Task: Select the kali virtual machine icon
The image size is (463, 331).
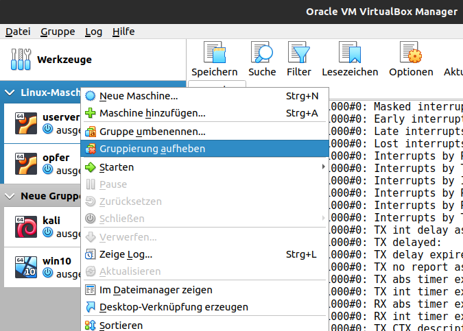Action: tap(26, 227)
